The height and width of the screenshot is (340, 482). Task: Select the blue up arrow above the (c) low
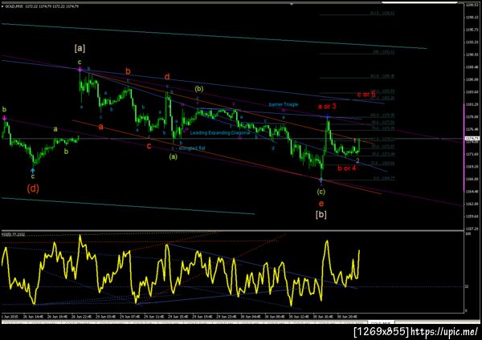pos(321,180)
